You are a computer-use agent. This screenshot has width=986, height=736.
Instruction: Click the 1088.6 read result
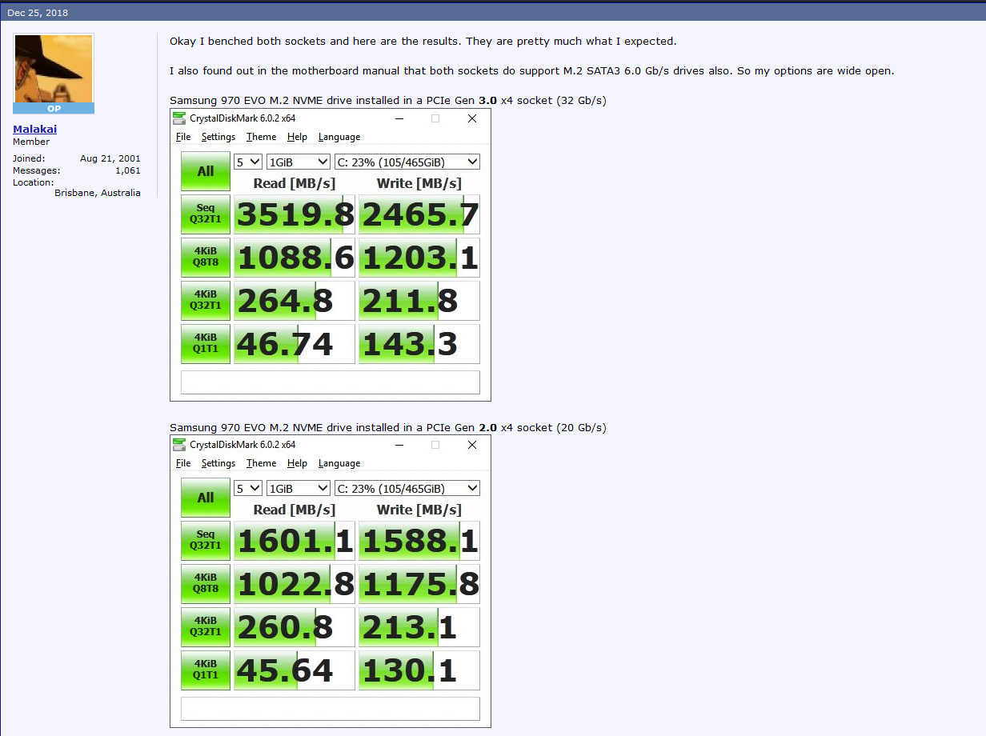pos(295,258)
